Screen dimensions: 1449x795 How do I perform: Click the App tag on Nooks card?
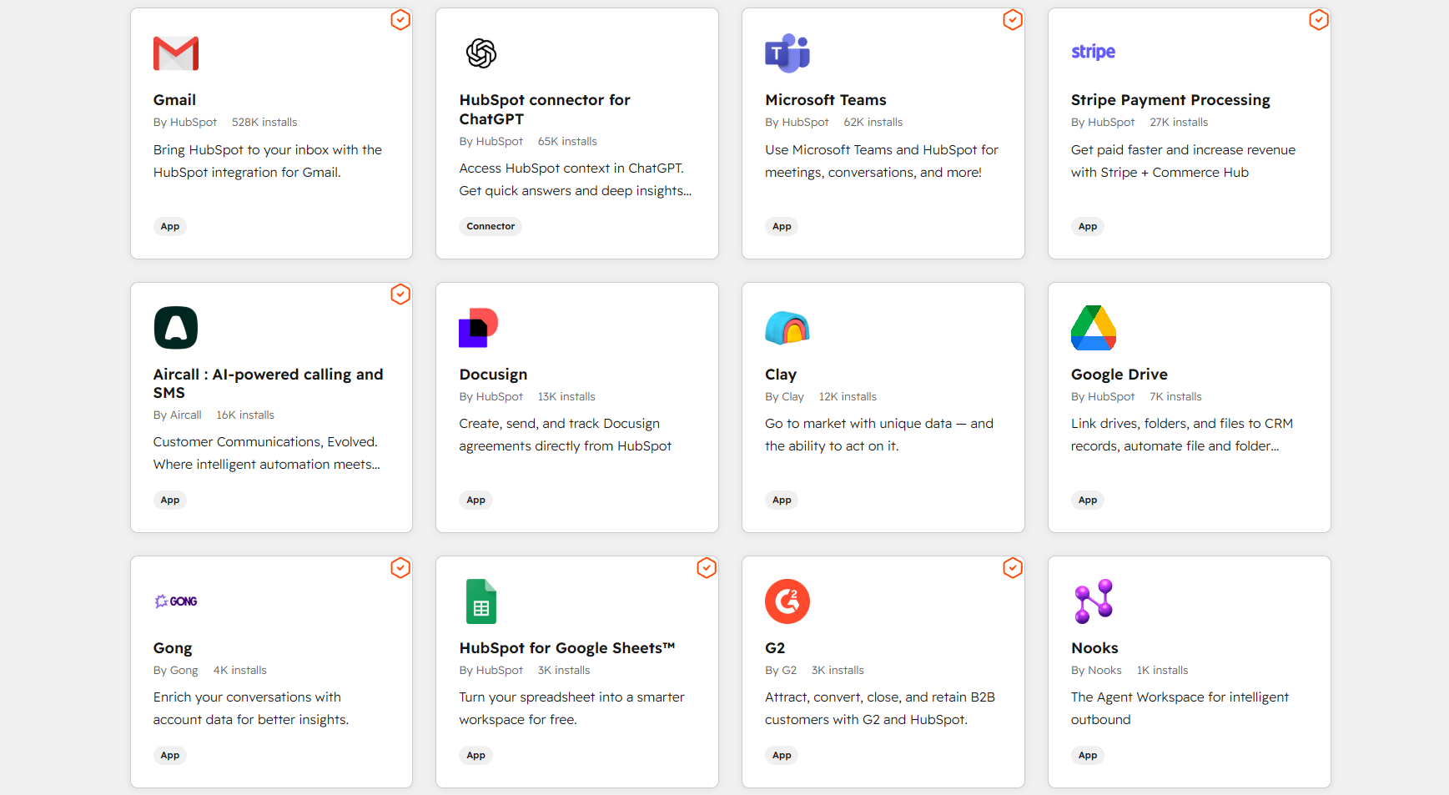point(1088,755)
